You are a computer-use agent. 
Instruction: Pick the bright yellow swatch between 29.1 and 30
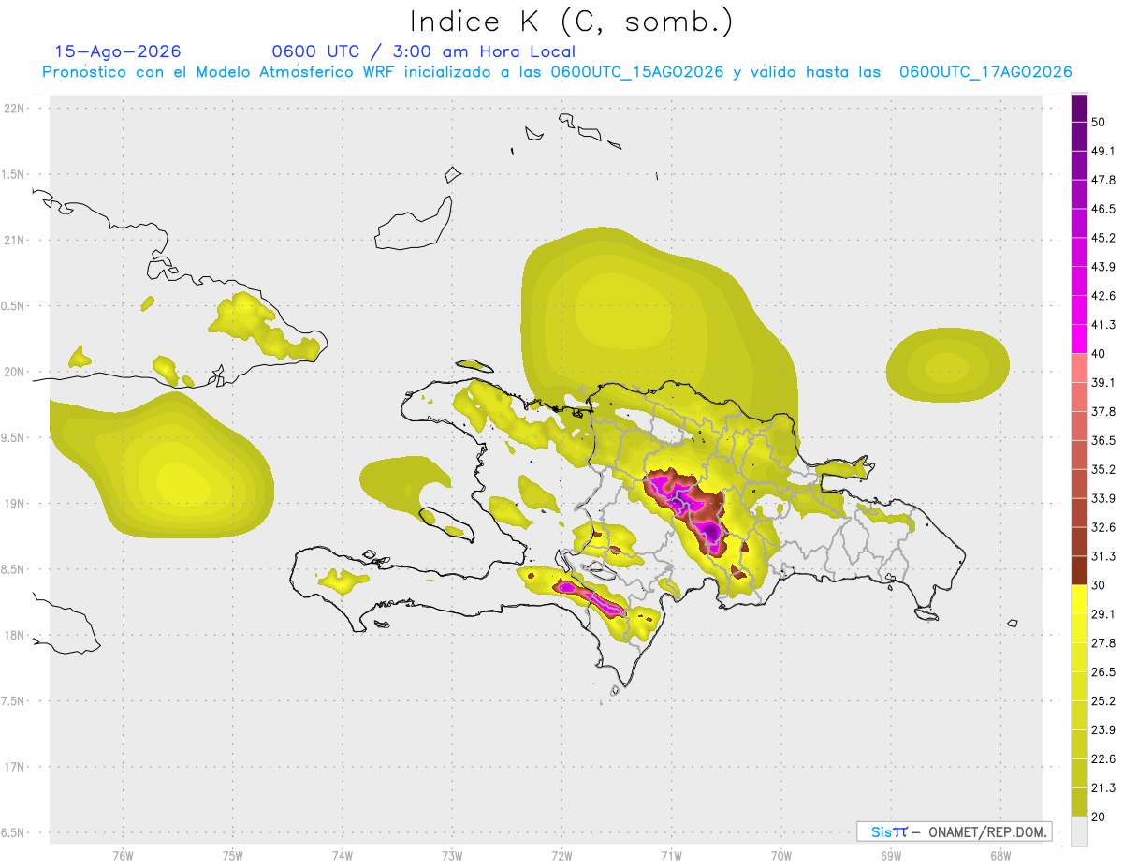tap(1080, 600)
